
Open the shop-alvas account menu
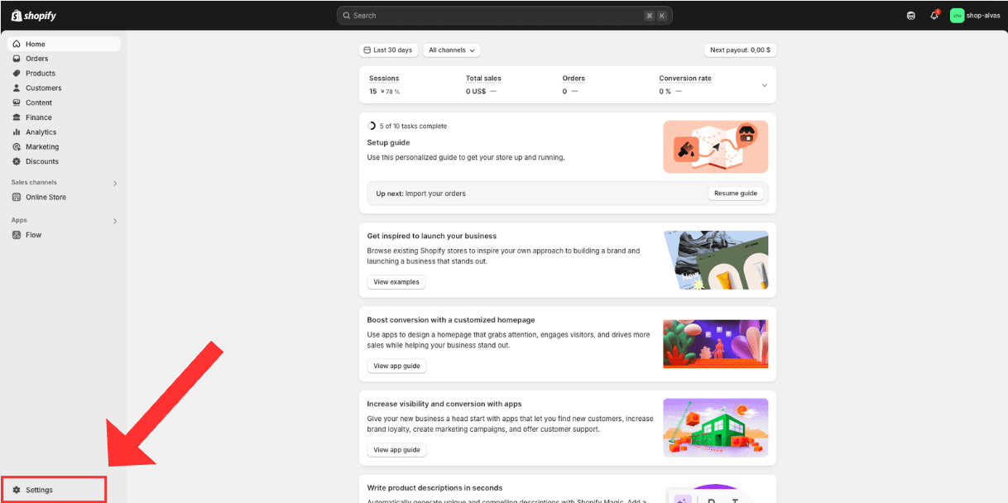(x=976, y=15)
